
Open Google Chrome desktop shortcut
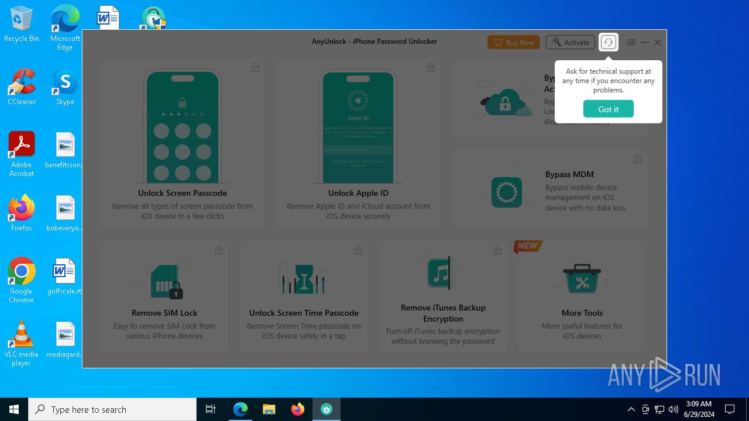[22, 281]
